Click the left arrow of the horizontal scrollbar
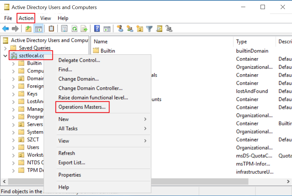This screenshot has height=196, width=292. point(4,181)
